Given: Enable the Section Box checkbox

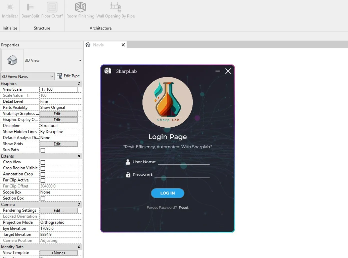Looking at the screenshot, I should tap(43, 199).
